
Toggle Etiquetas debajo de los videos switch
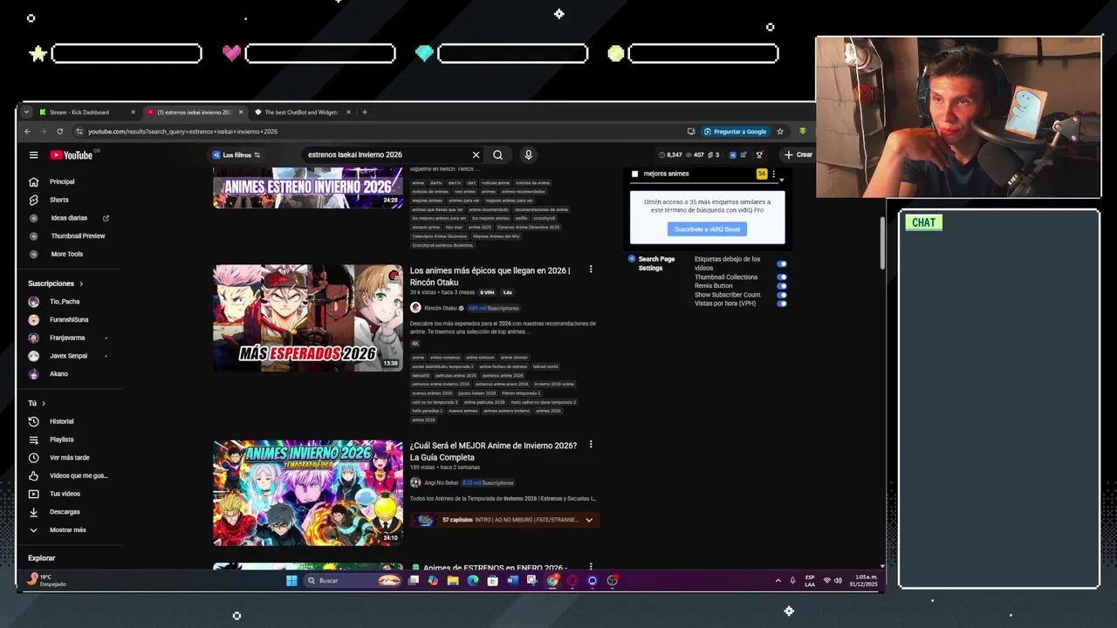click(782, 263)
